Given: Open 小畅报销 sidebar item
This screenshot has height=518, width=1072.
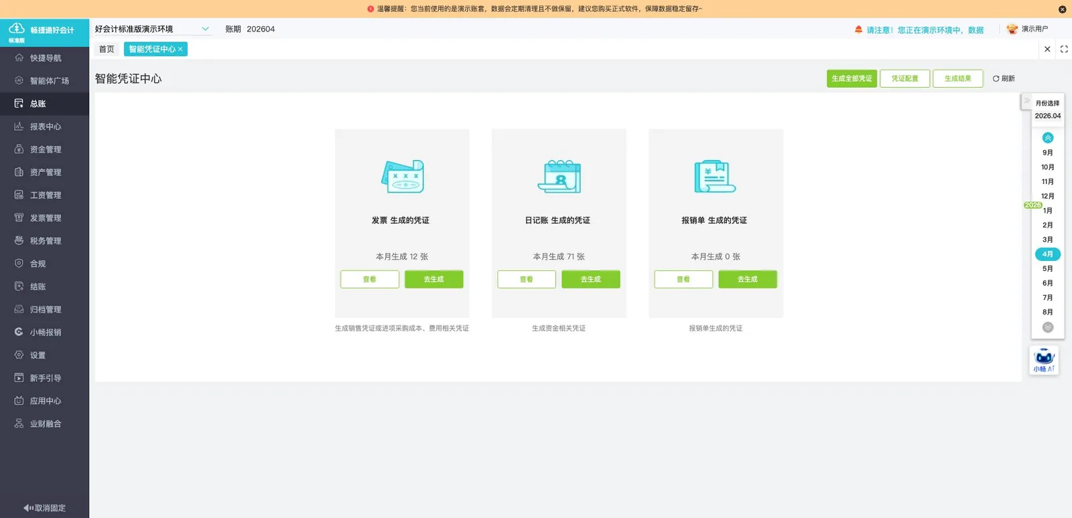Looking at the screenshot, I should (44, 332).
